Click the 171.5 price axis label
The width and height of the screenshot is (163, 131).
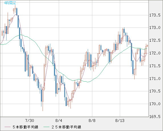155,66
